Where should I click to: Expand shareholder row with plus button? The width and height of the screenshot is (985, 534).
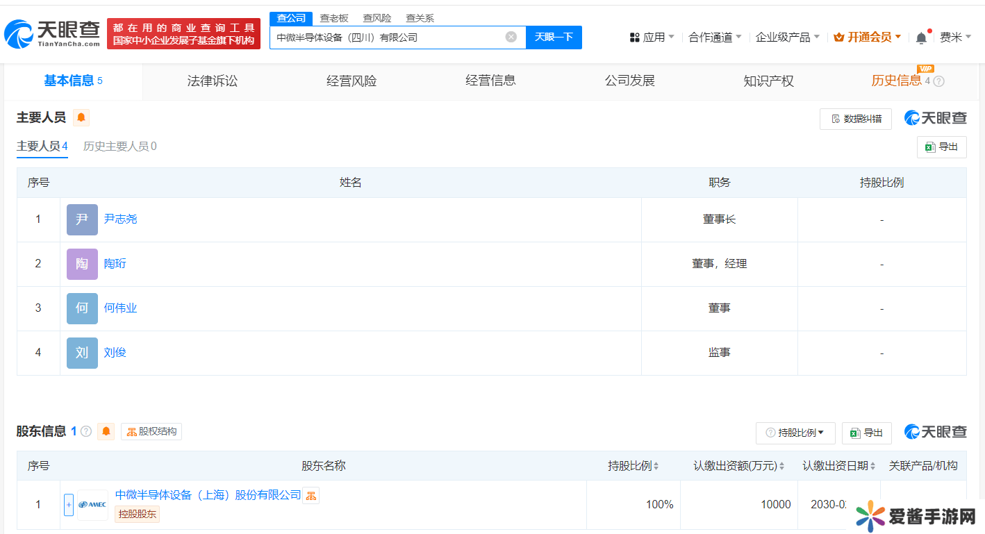coord(68,505)
